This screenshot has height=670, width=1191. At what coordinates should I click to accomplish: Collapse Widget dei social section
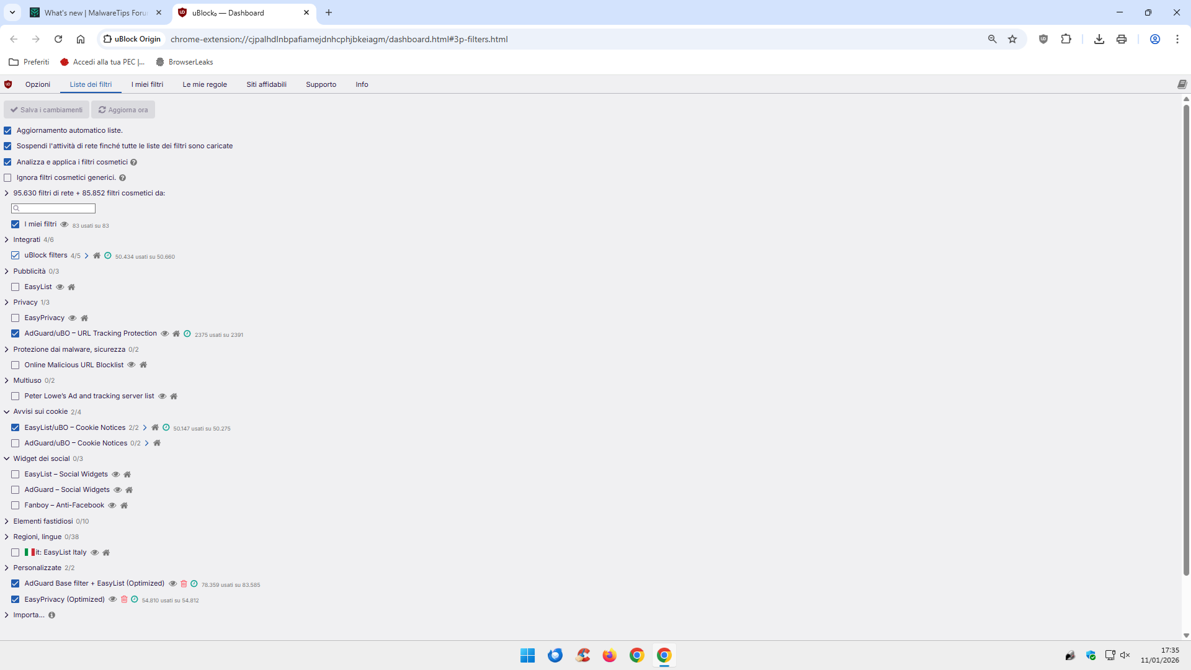click(7, 459)
